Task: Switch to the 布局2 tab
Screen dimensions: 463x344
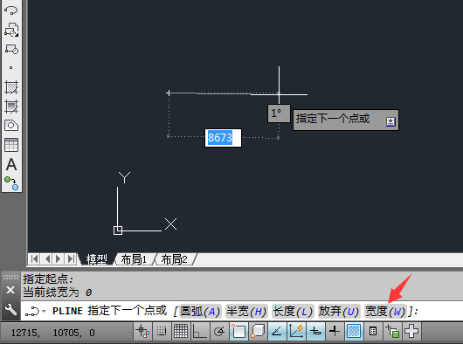Action: [x=174, y=259]
